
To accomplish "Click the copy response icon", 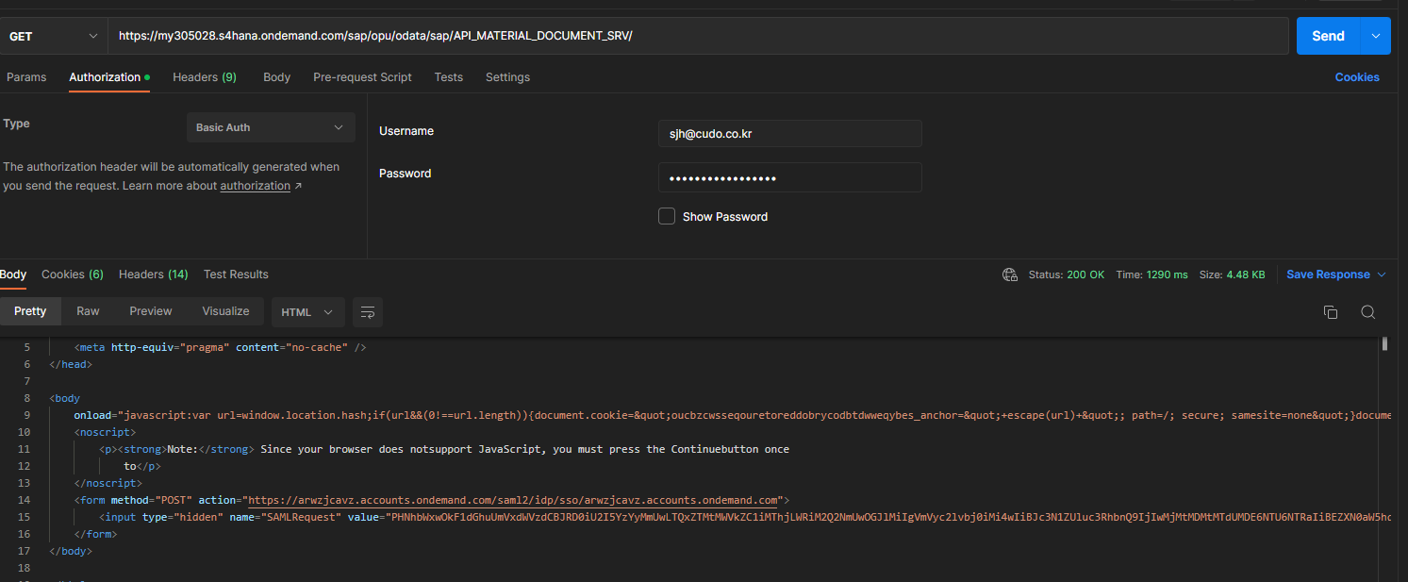I will 1331,312.
